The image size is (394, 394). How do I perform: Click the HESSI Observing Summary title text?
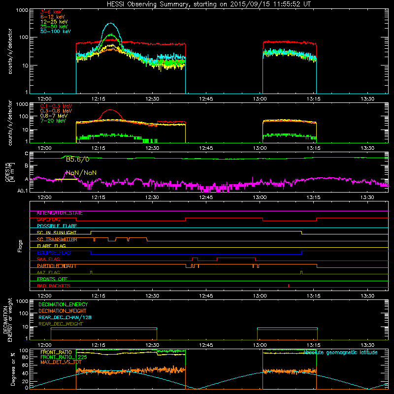point(209,4)
